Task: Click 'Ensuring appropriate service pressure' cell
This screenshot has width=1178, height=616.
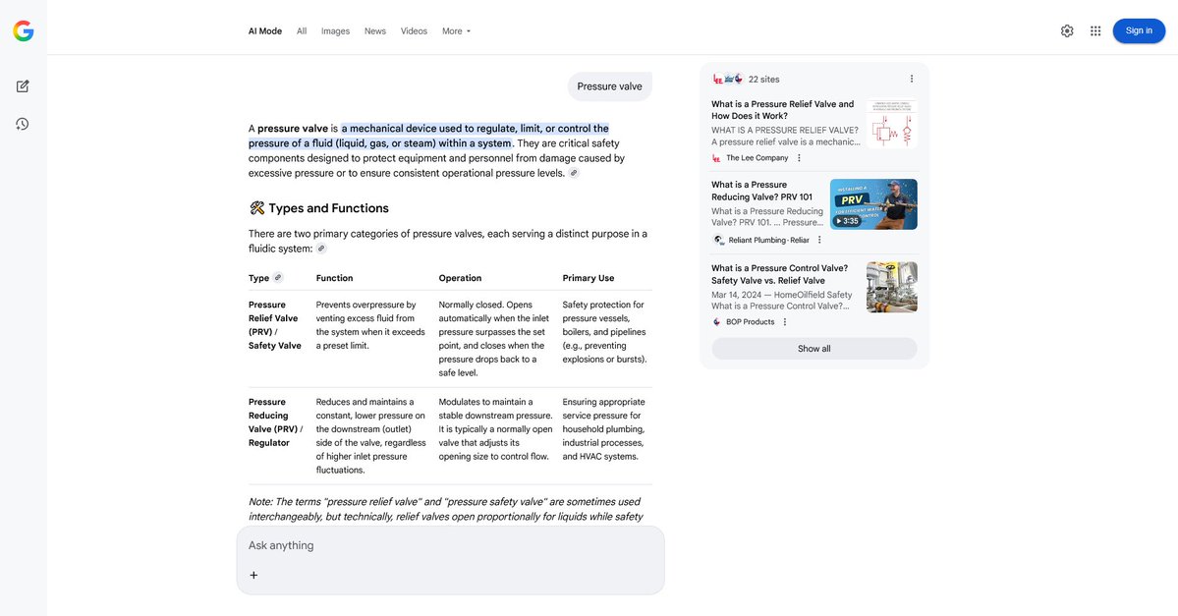Action: click(603, 429)
